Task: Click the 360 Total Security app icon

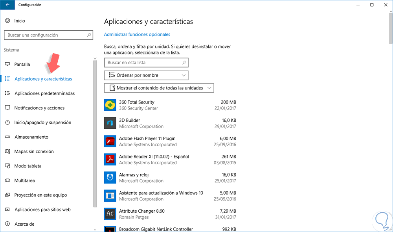Action: (110, 105)
